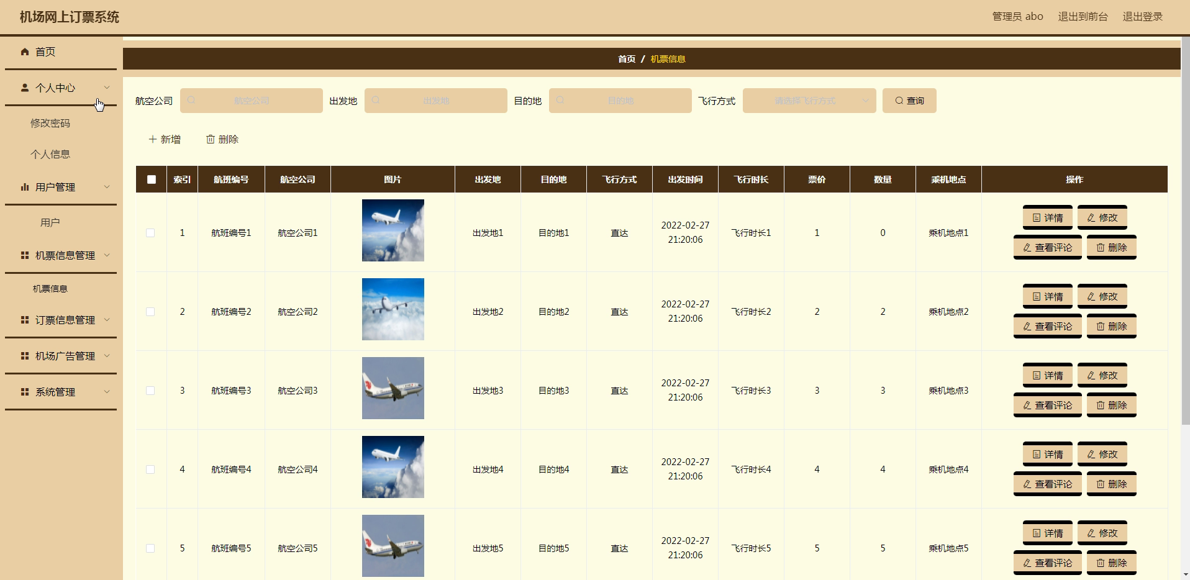Click the grid icon next to 订票信息管理
This screenshot has width=1190, height=580.
(x=25, y=320)
